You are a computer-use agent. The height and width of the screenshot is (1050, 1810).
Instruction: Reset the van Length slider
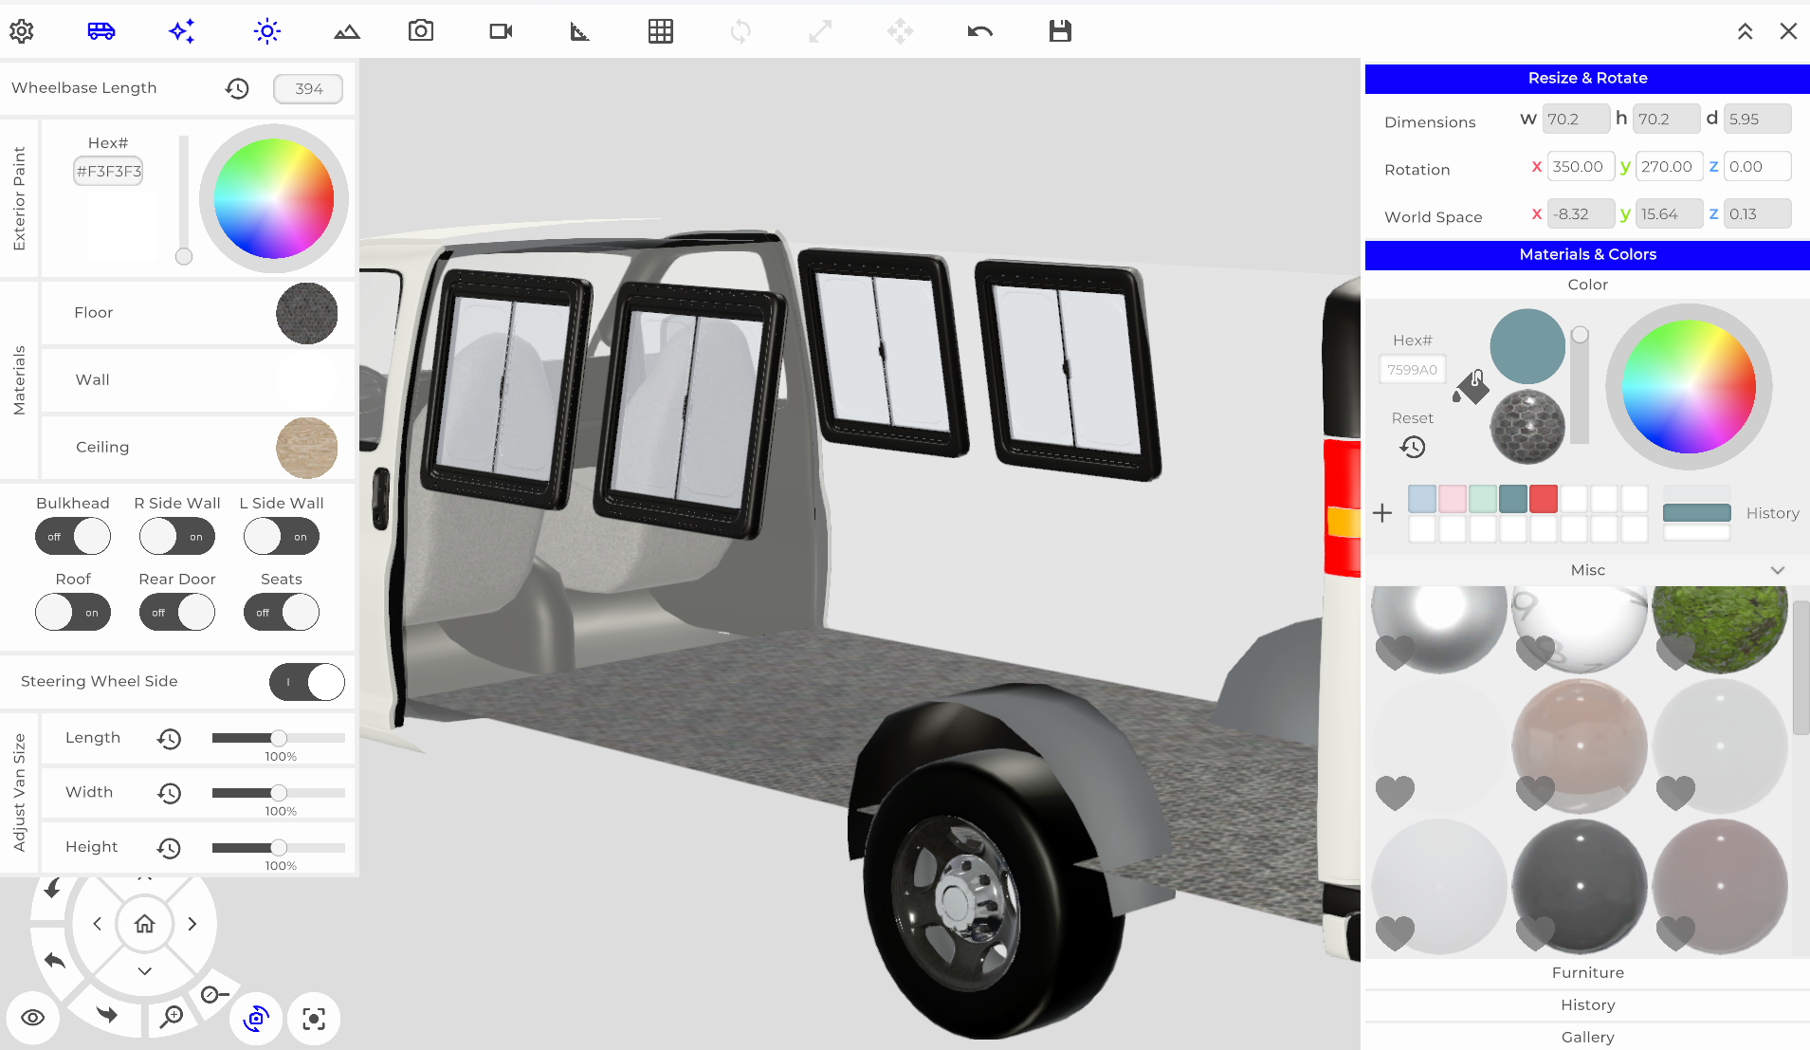(x=169, y=739)
